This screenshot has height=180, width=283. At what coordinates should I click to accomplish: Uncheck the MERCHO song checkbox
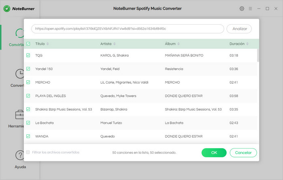tap(28, 82)
